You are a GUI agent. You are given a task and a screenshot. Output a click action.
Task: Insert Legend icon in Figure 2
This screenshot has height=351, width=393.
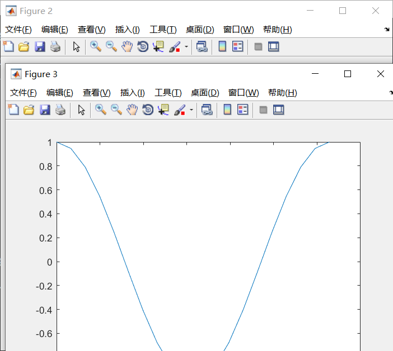(238, 46)
